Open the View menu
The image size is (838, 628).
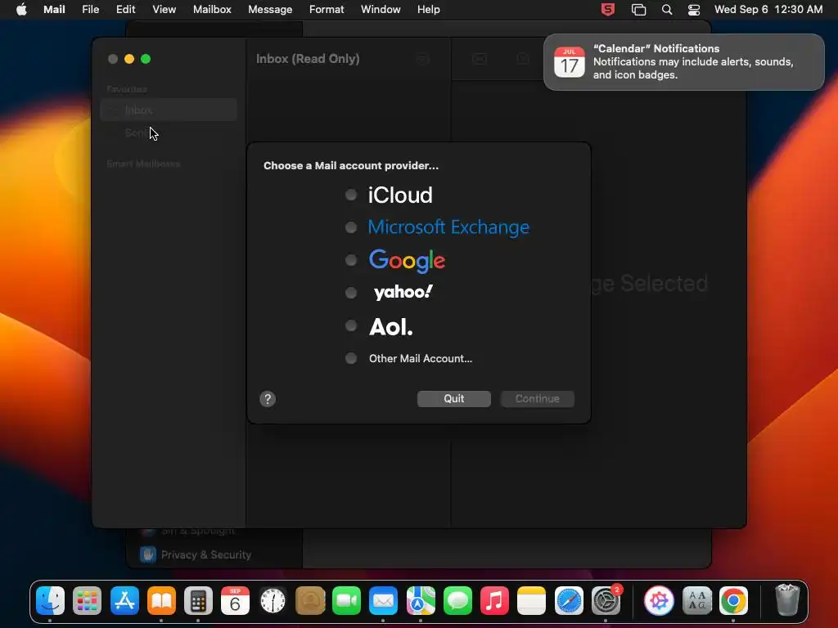164,10
